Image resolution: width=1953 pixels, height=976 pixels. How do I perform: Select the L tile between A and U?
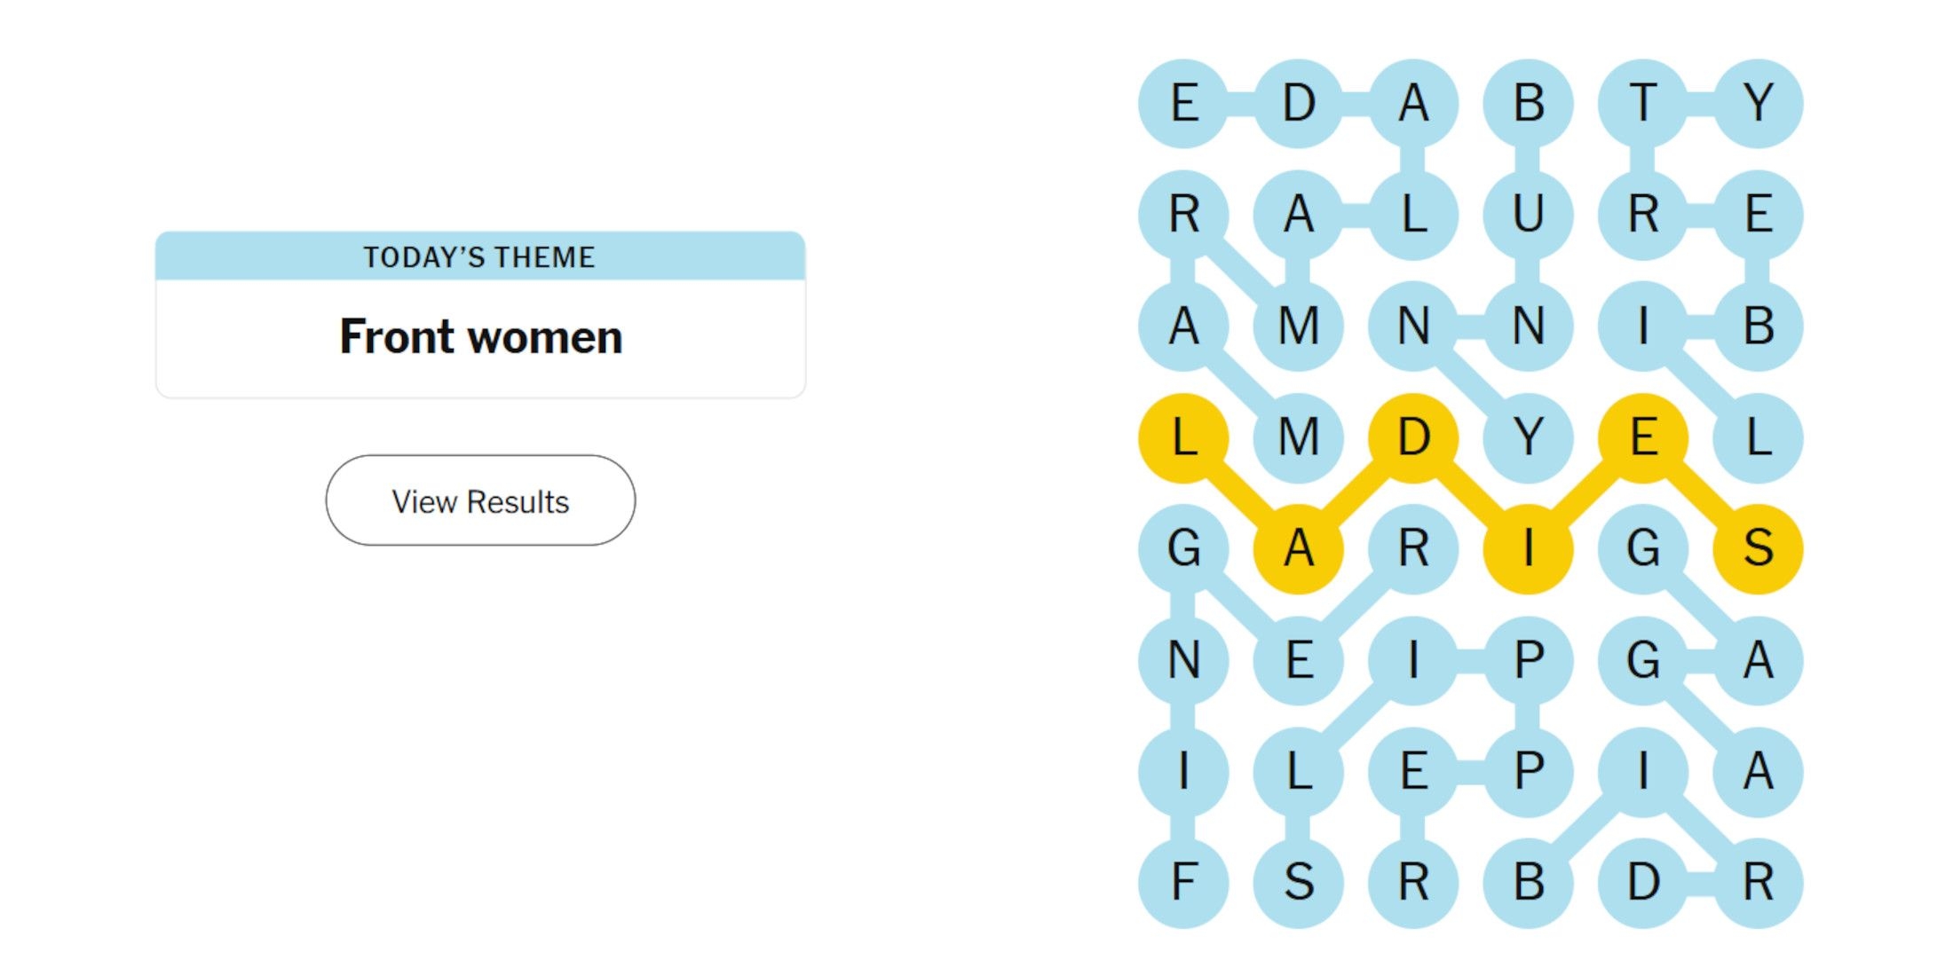(x=1413, y=214)
